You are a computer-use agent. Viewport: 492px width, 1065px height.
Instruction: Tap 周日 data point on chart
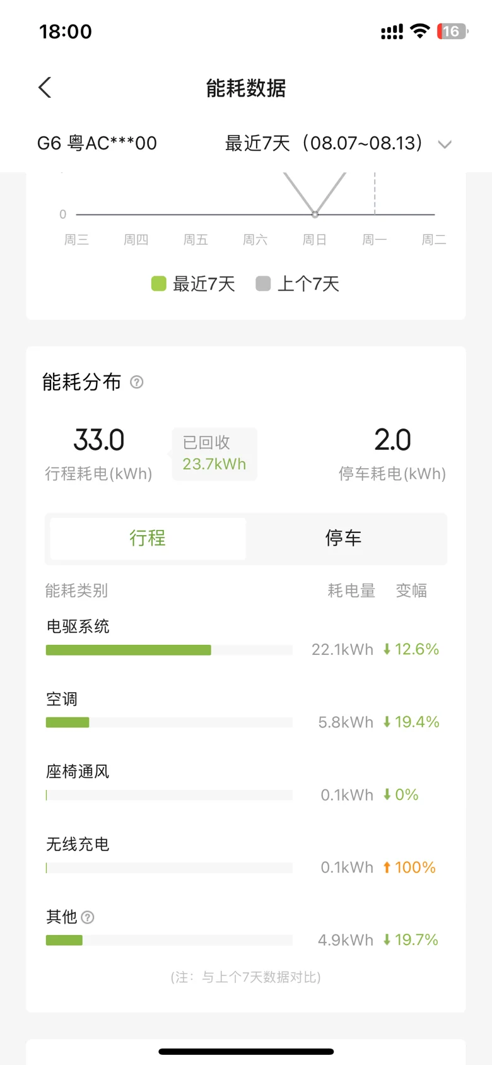[x=315, y=215]
